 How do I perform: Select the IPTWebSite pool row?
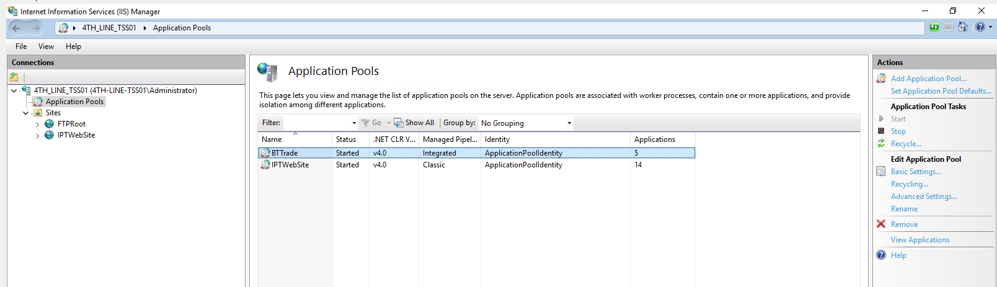(x=476, y=165)
